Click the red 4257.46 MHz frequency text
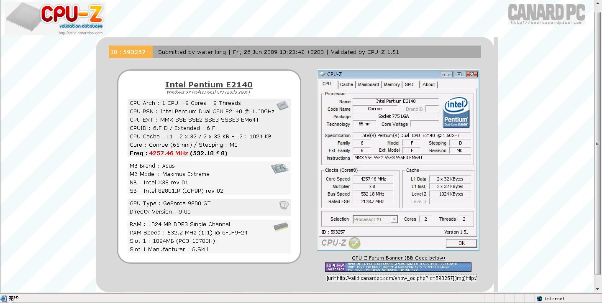Image resolution: width=602 pixels, height=303 pixels. (x=169, y=153)
